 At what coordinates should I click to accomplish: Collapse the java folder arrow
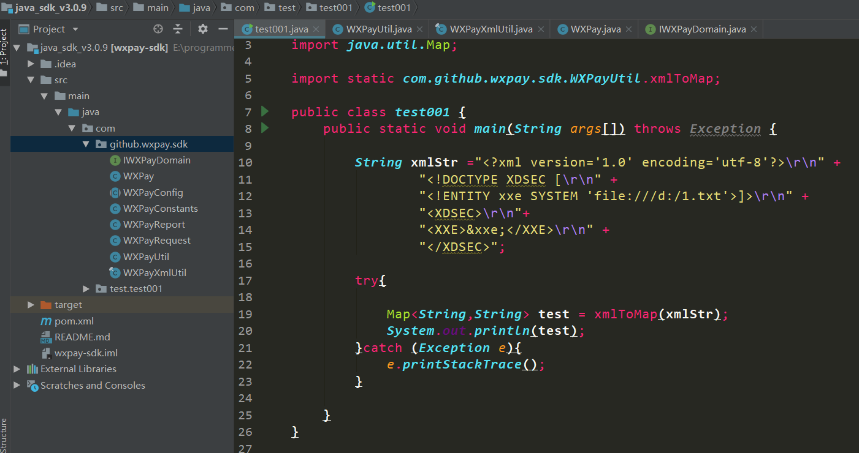(x=58, y=112)
